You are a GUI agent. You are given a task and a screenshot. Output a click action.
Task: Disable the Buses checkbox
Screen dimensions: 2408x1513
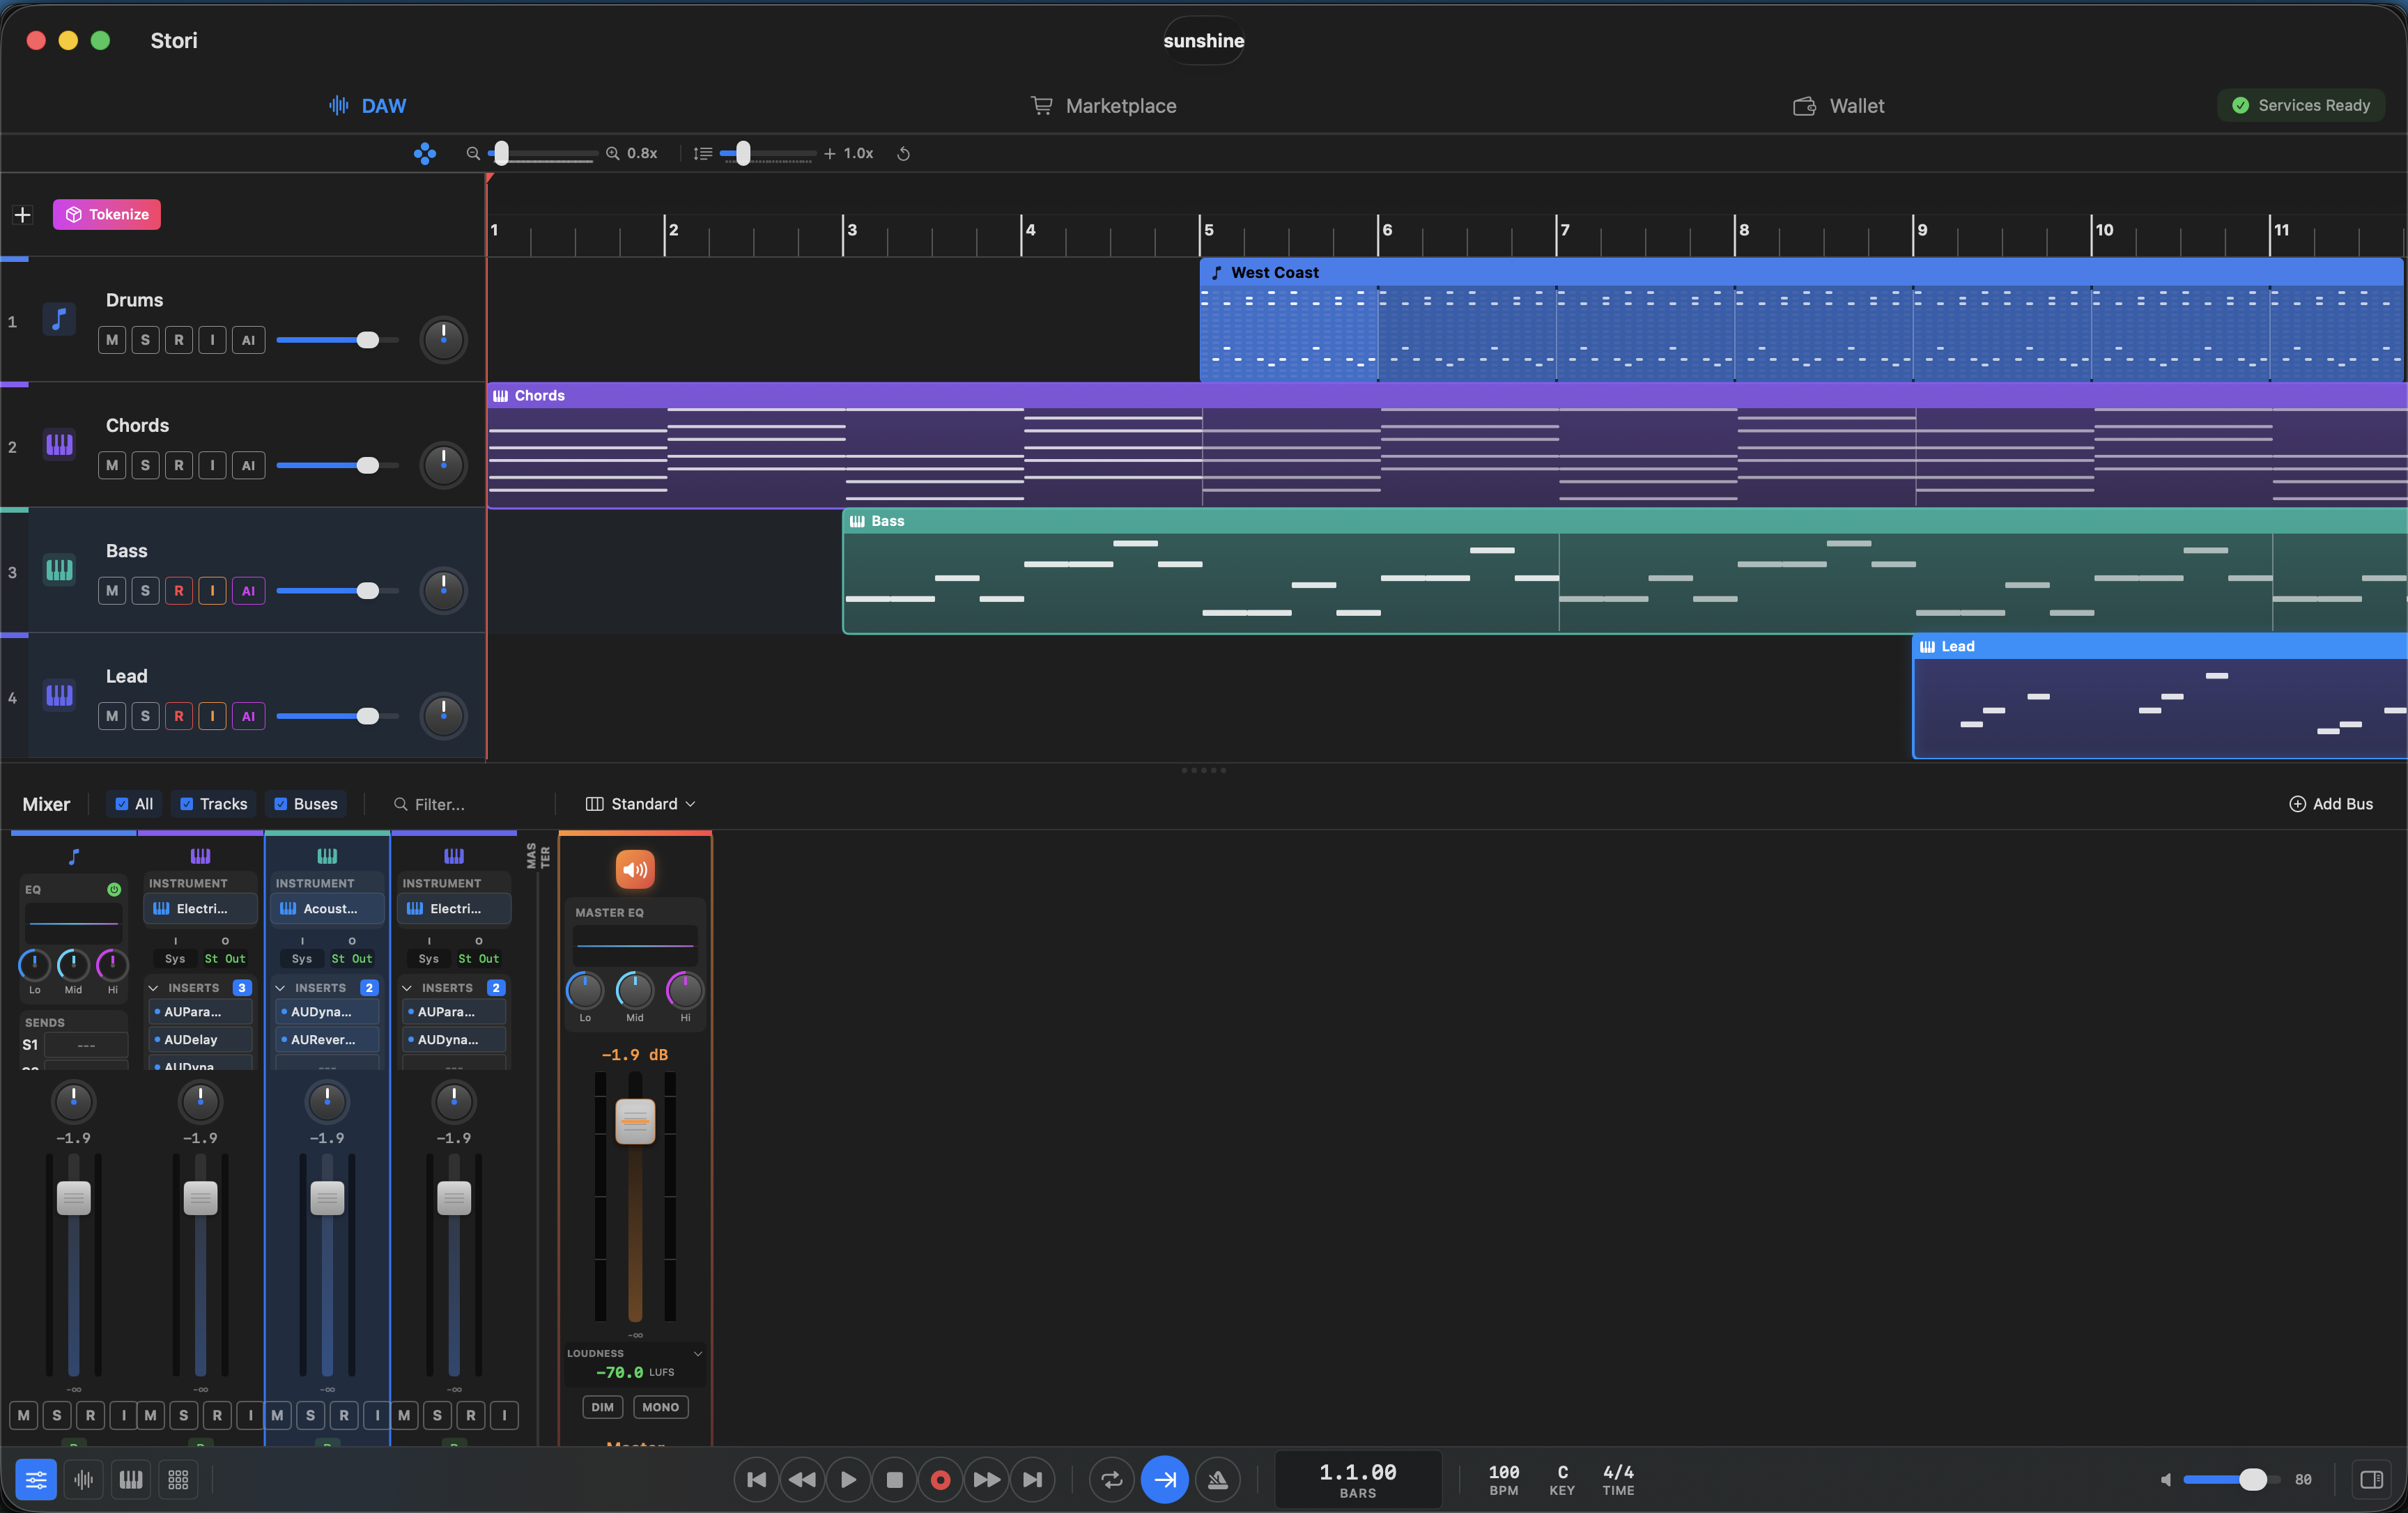pyautogui.click(x=281, y=803)
